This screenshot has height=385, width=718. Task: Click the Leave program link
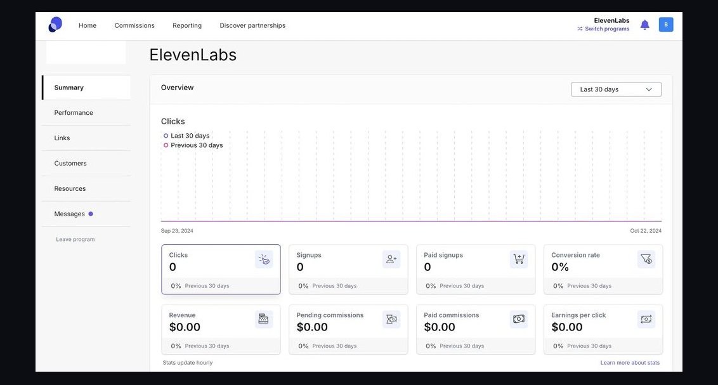coord(75,239)
